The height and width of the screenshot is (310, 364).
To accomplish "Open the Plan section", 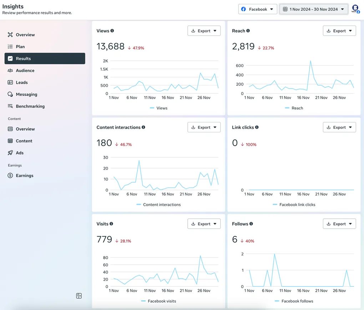I will [45, 47].
